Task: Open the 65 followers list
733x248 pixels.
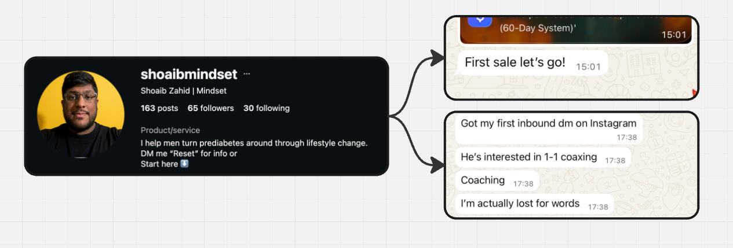Action: pos(211,108)
